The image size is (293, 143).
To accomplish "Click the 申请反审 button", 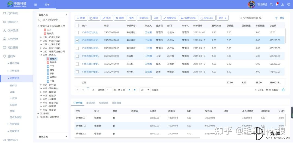I will [144, 18].
